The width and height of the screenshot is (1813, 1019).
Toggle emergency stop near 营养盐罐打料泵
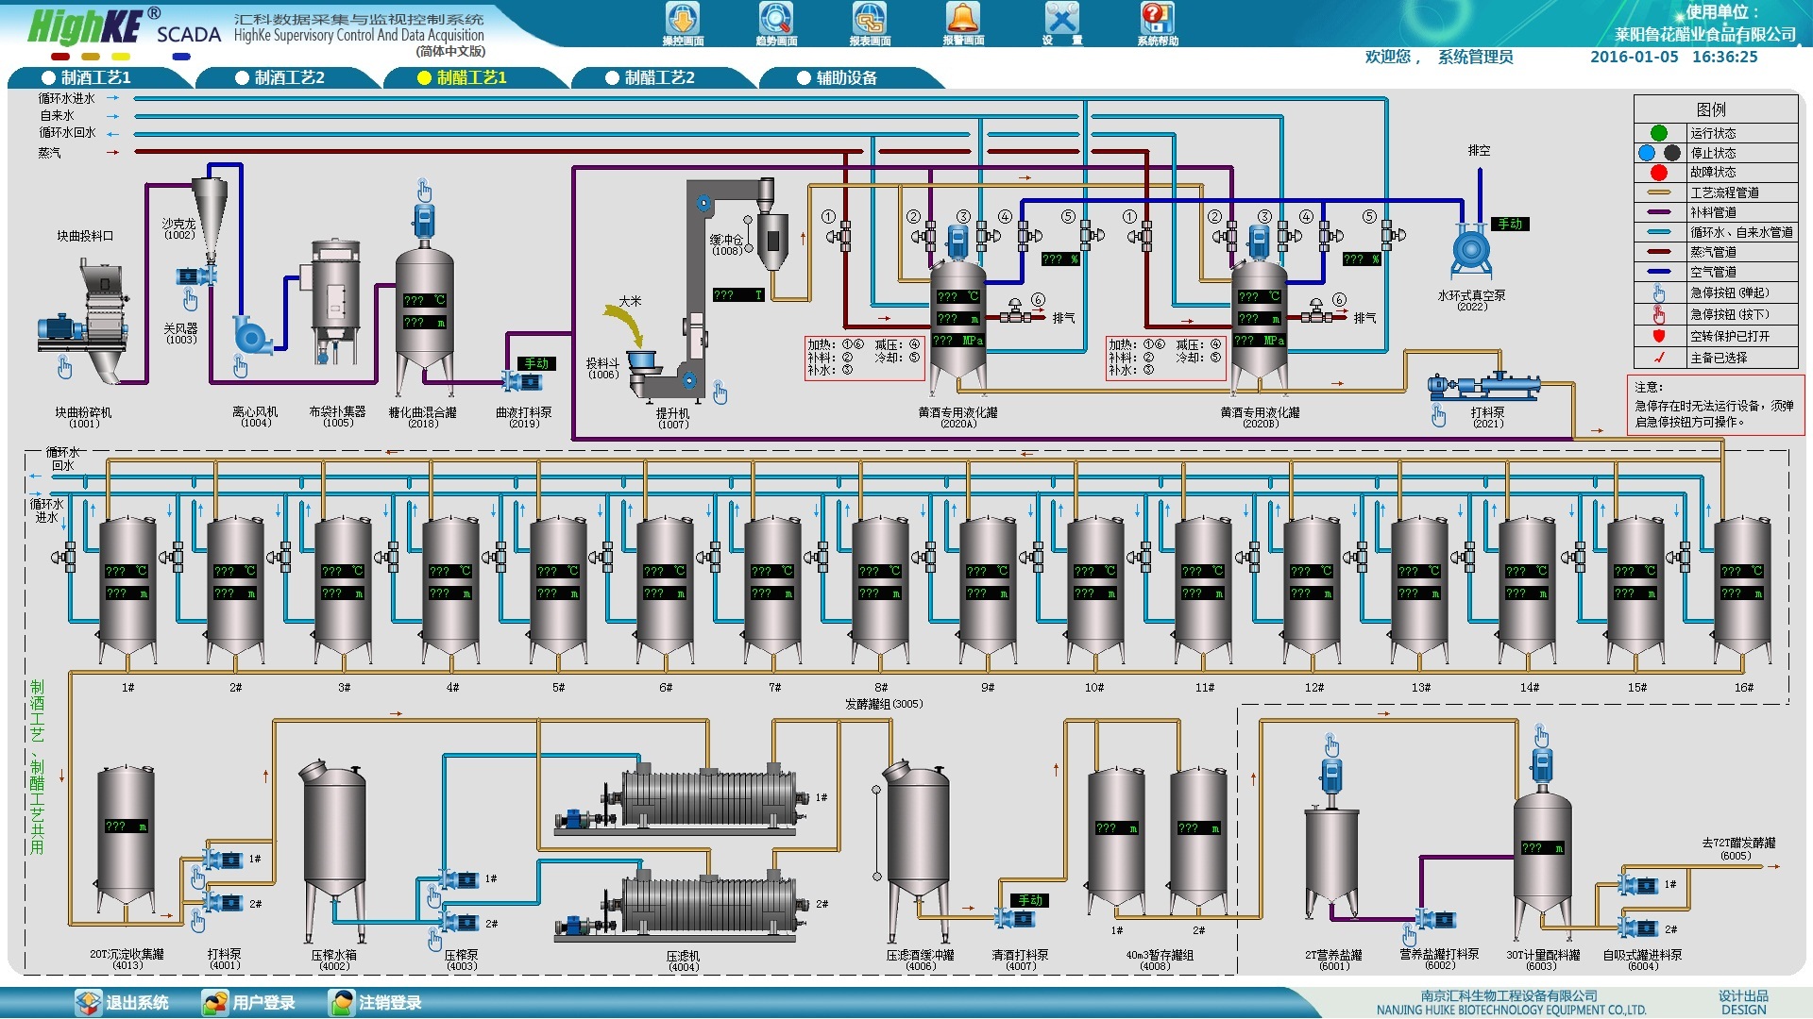(1409, 935)
